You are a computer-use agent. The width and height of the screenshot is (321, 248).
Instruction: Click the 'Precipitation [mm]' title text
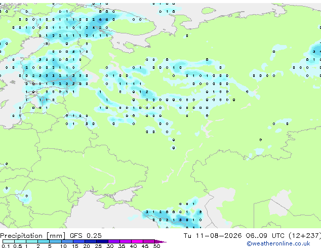click(33, 236)
